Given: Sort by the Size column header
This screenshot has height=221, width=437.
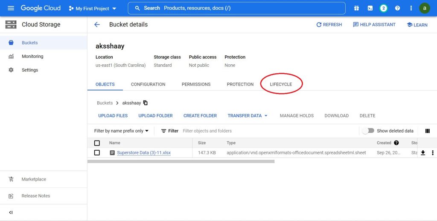Looking at the screenshot, I should [x=202, y=143].
